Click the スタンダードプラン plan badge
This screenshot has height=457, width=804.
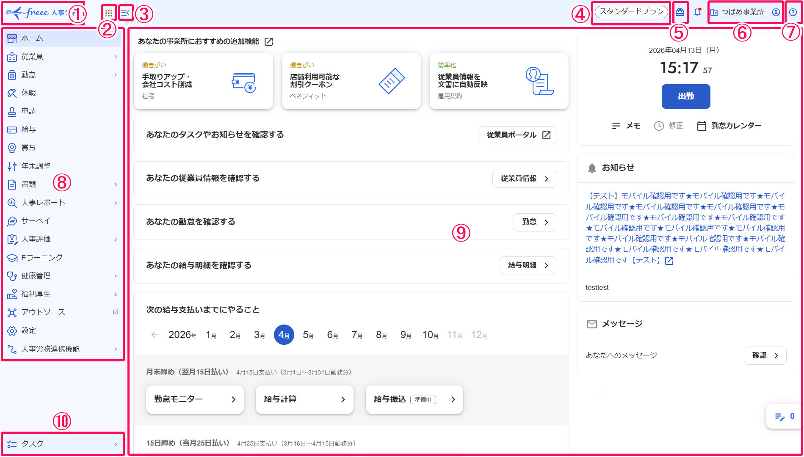[x=631, y=12]
